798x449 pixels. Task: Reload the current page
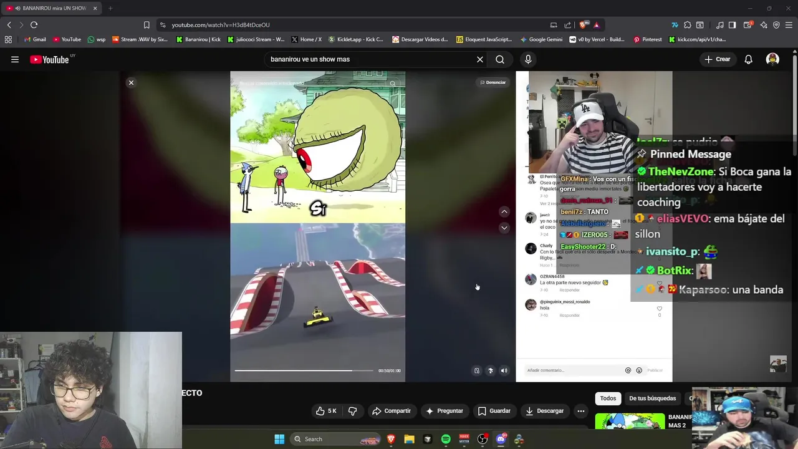coord(34,25)
